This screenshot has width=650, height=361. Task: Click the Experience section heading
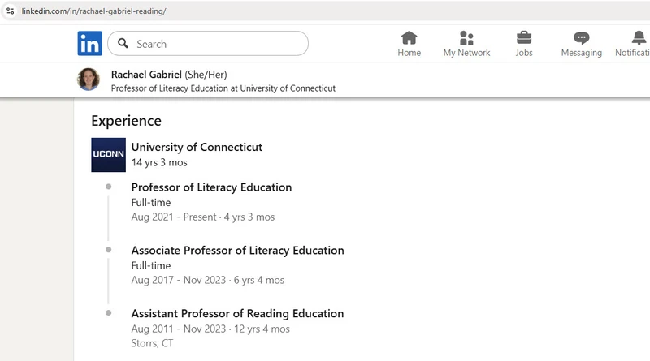click(x=127, y=121)
